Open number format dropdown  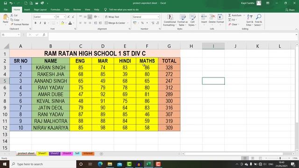[x=158, y=17]
